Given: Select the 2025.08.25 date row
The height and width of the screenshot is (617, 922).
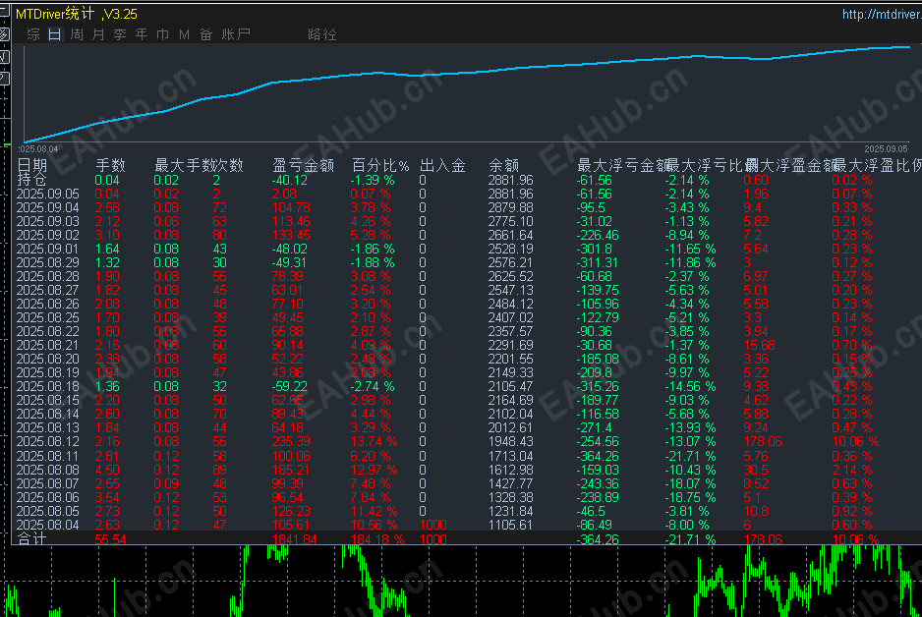Looking at the screenshot, I should click(47, 318).
